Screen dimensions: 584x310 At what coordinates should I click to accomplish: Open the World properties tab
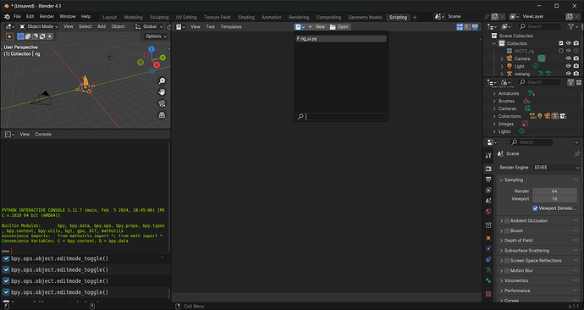(x=488, y=212)
